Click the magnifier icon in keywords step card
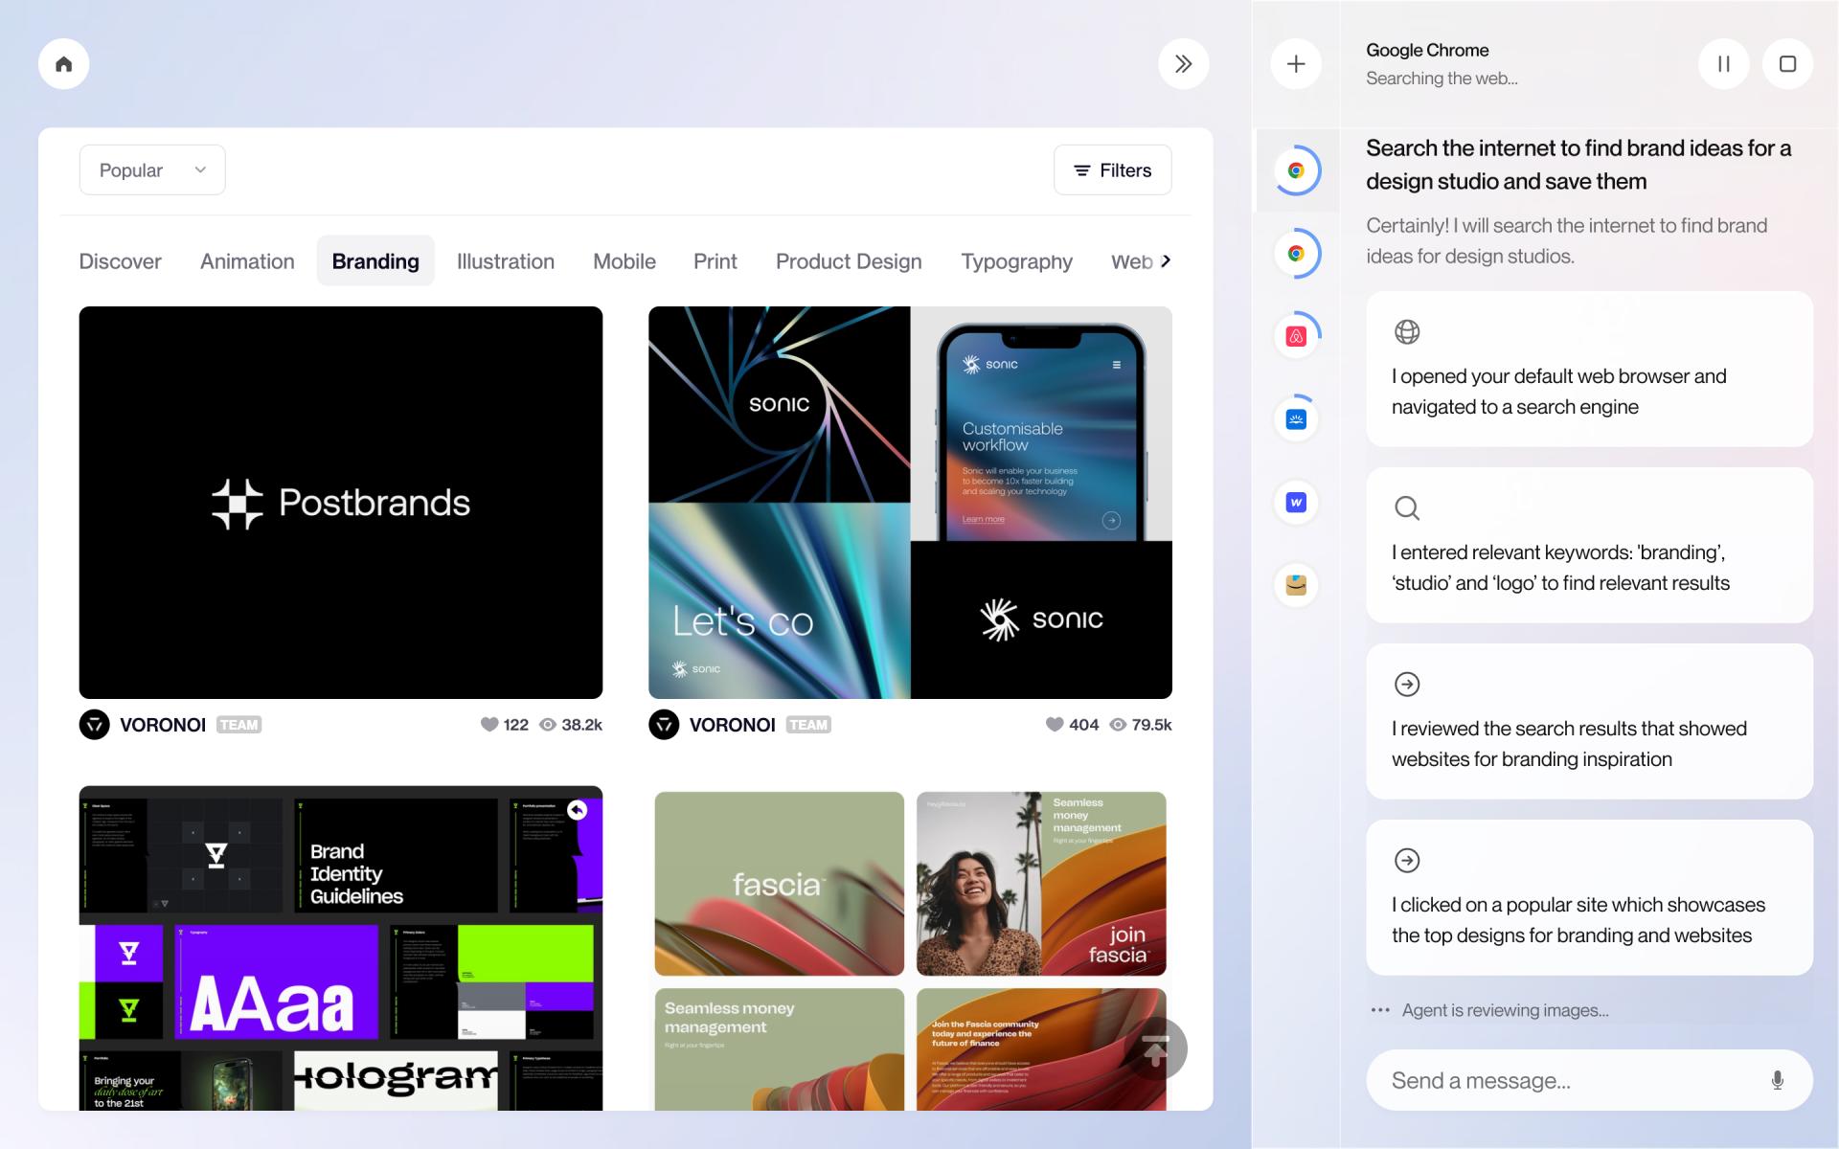 pos(1407,508)
